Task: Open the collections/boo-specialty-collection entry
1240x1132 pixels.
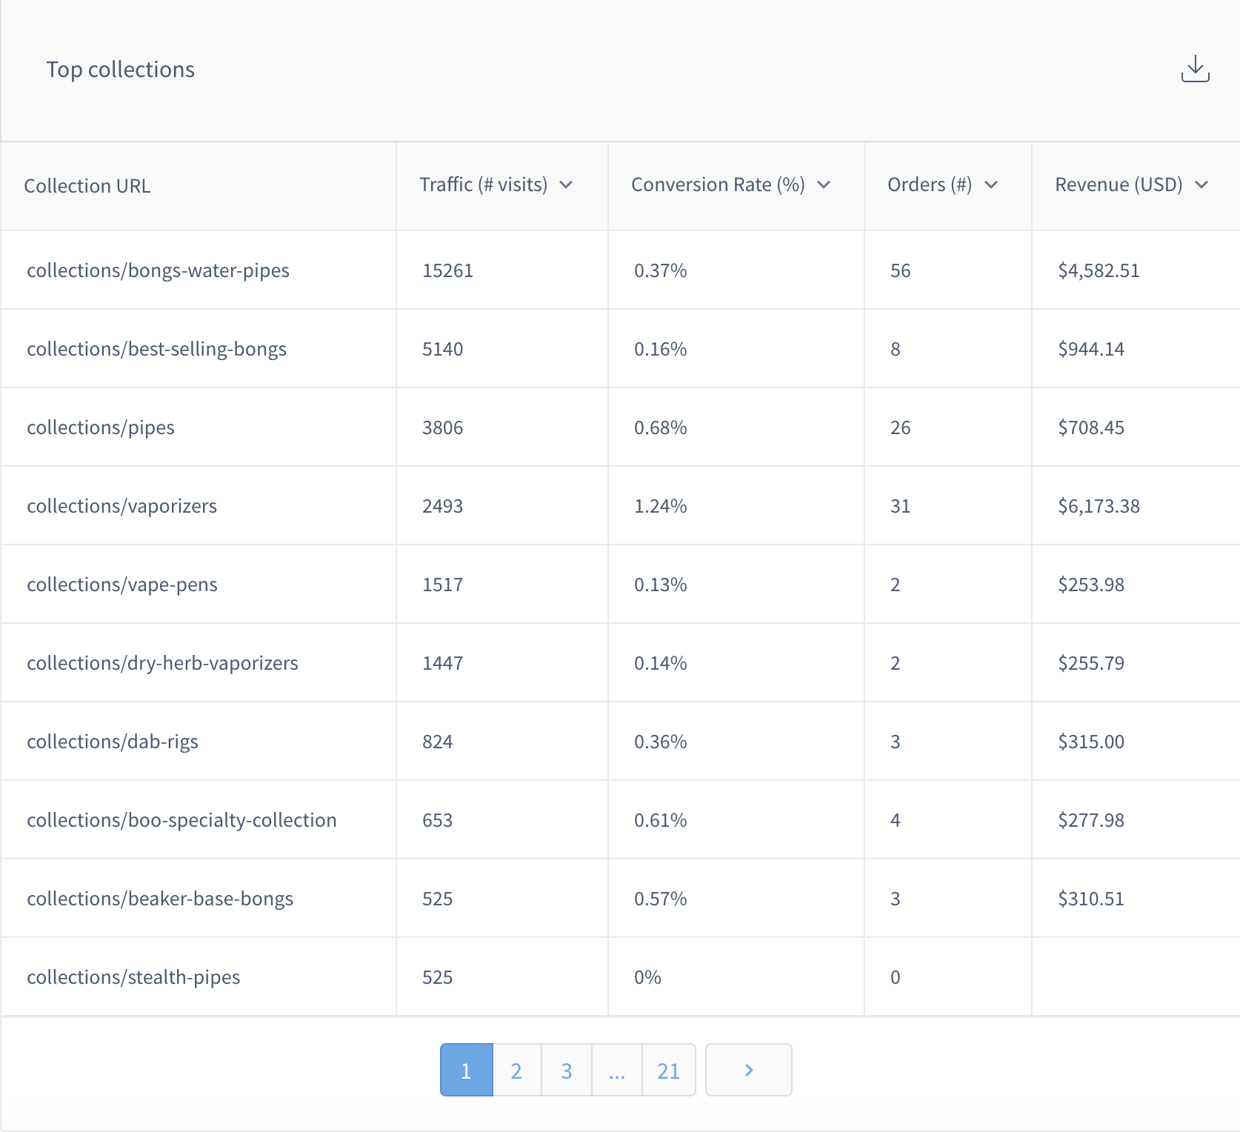Action: 182,819
